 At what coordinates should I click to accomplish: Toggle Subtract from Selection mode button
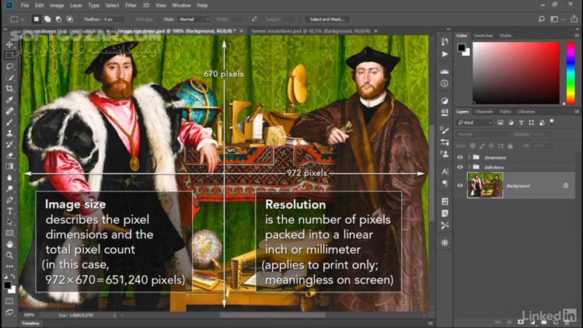click(x=59, y=19)
